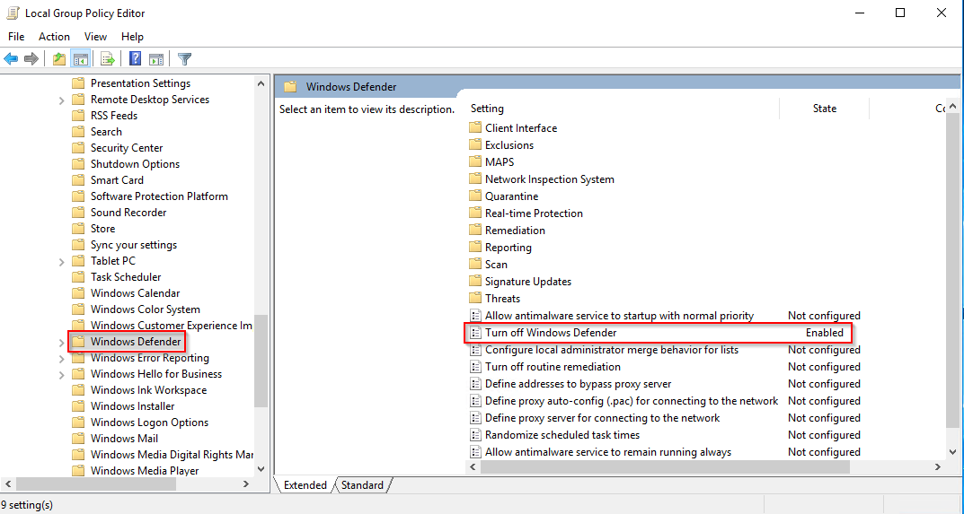Click the Up one level folder icon
The image size is (964, 514).
pos(59,59)
